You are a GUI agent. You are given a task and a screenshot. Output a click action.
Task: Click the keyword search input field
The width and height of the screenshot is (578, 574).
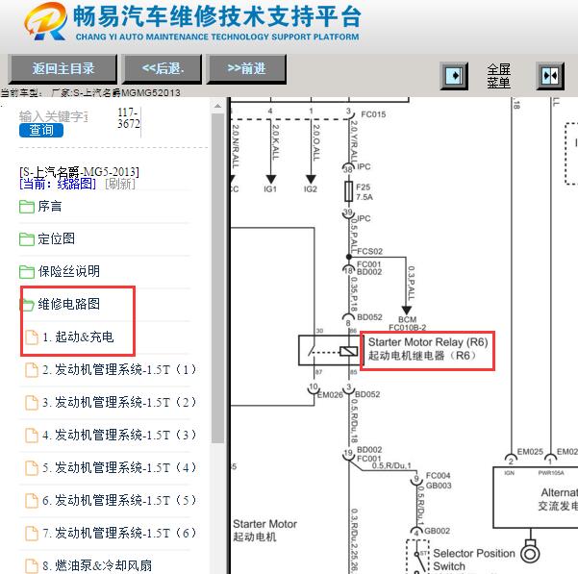(54, 116)
